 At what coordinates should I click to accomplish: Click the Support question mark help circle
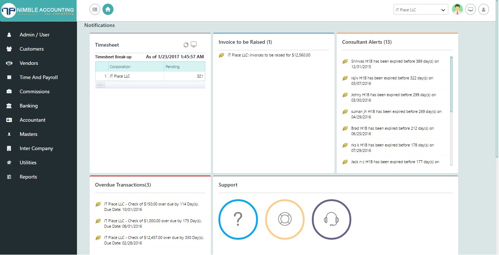point(238,219)
